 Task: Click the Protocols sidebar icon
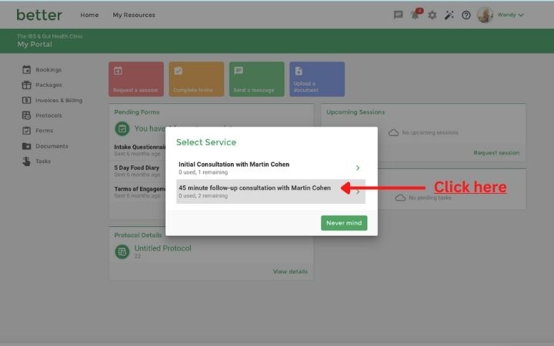pyautogui.click(x=26, y=115)
